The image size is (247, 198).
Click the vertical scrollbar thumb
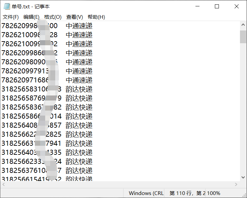[243, 37]
